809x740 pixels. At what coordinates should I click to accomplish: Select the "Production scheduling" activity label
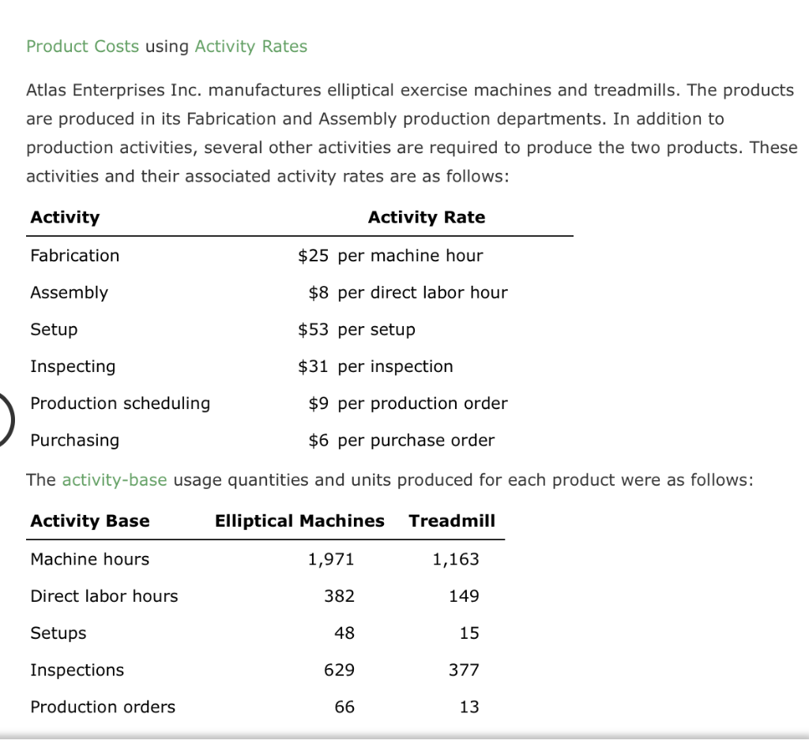pos(120,404)
